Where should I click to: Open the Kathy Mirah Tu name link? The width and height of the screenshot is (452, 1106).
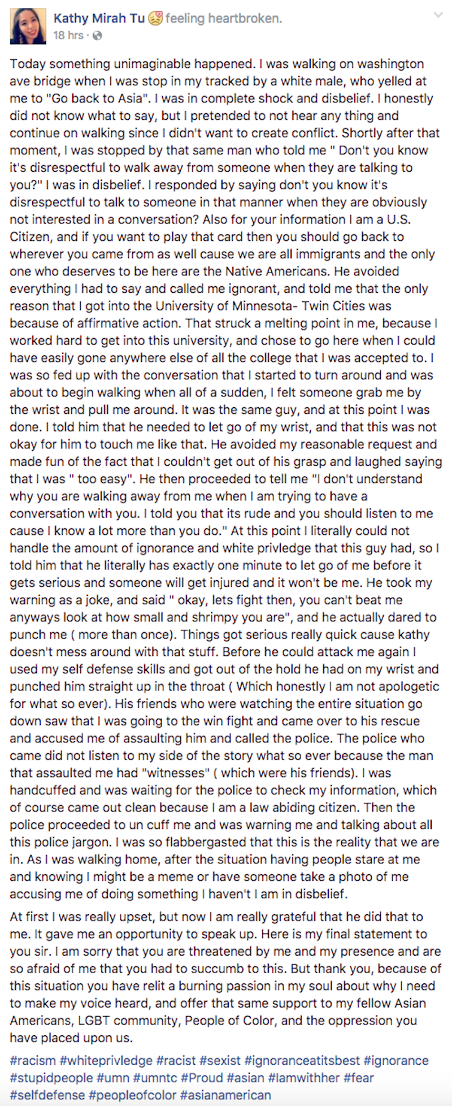pyautogui.click(x=99, y=18)
